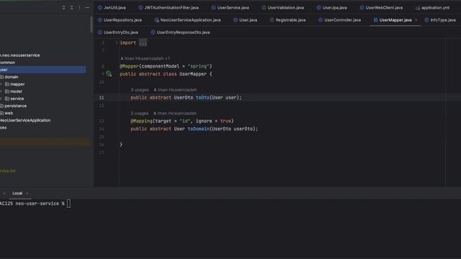The width and height of the screenshot is (461, 259).
Task: Close the UserMapper.java tab
Action: pos(416,20)
